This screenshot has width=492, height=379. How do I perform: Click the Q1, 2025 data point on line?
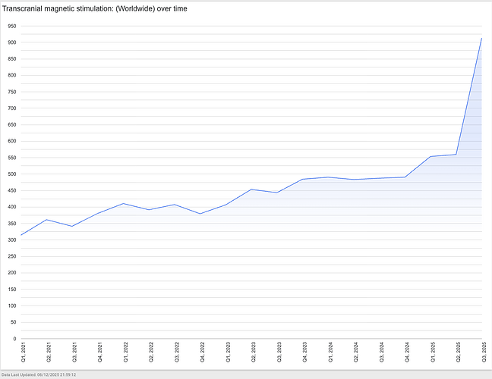(430, 157)
